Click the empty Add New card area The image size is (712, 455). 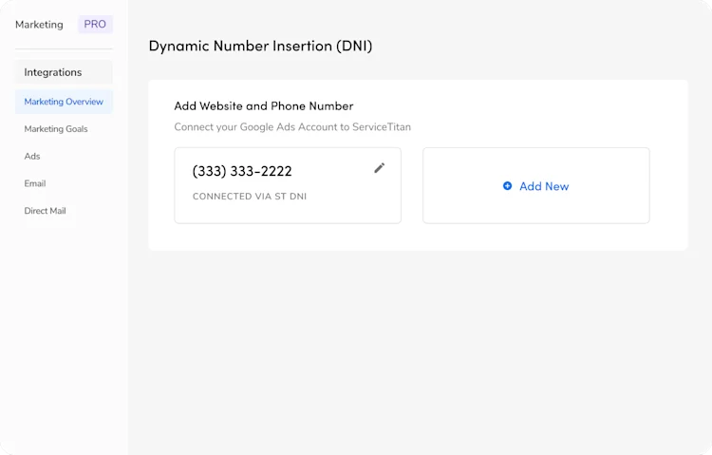click(536, 185)
